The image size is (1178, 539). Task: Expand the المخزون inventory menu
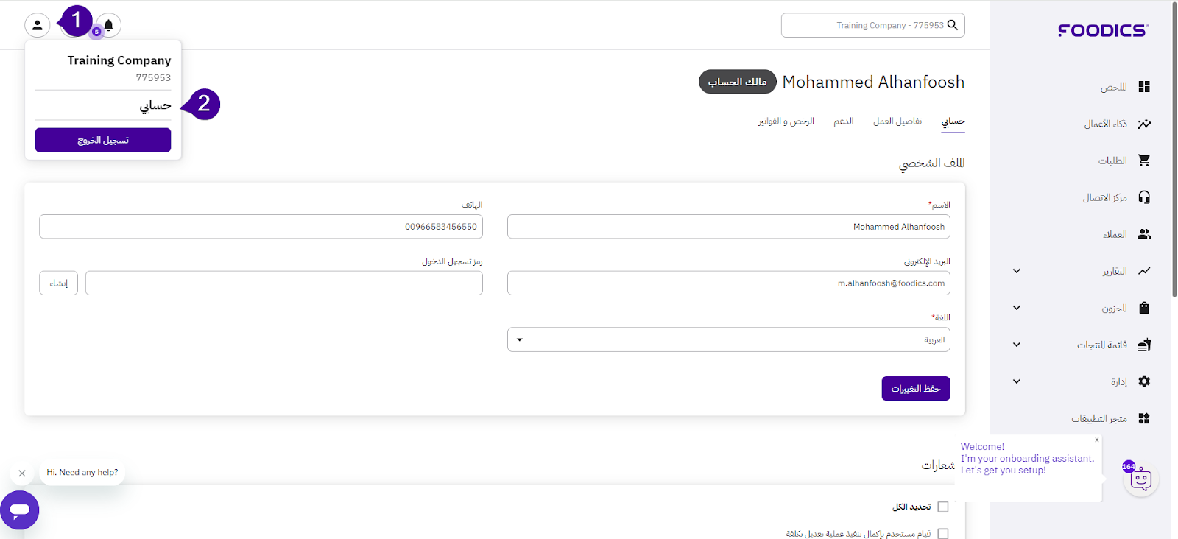(1017, 308)
